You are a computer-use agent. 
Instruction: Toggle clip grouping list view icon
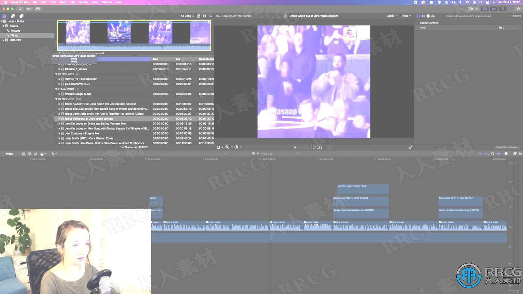[198, 16]
